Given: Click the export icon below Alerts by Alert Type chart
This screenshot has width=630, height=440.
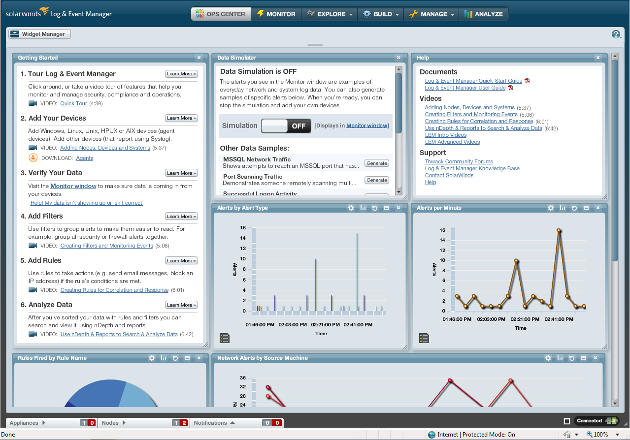Looking at the screenshot, I should coord(225,338).
